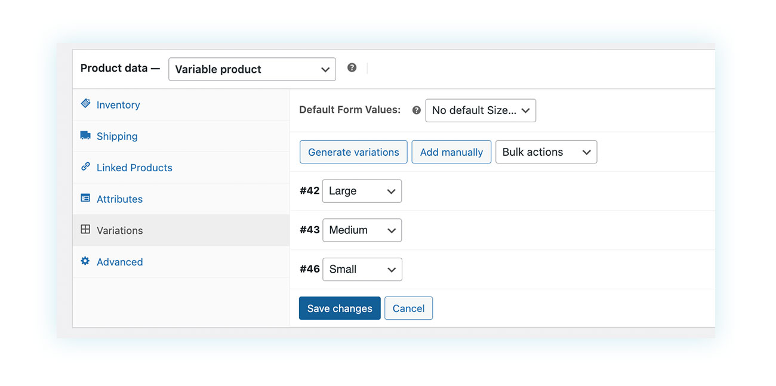Open the Bulk actions dropdown
Viewport: 776px width, 386px height.
546,152
